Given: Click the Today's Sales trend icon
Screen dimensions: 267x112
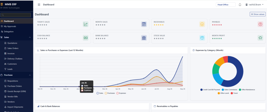Looking at the screenshot, I should (x=86, y=24).
